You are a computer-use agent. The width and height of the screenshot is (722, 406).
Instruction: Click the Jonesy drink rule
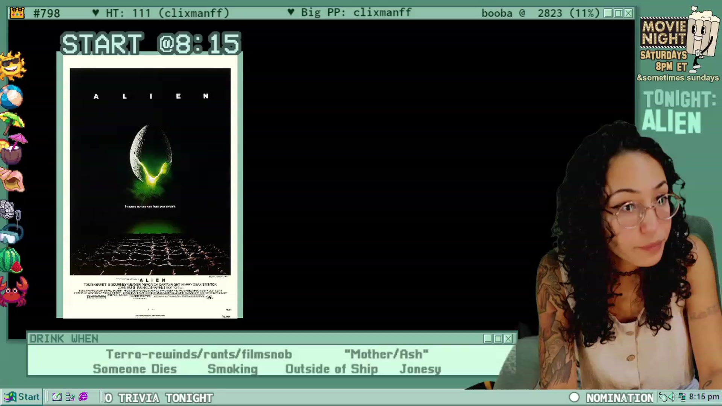[x=420, y=369]
